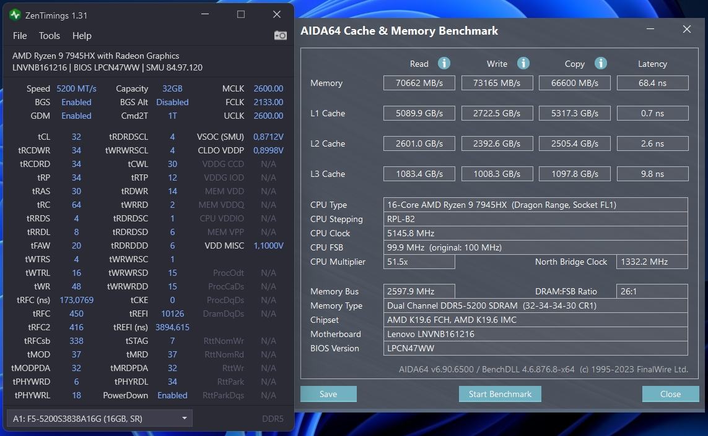
Task: Click the Capacity value 32GB
Action: (172, 88)
